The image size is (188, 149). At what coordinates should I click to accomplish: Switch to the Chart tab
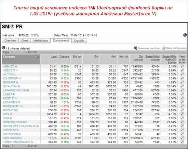pos(25,41)
